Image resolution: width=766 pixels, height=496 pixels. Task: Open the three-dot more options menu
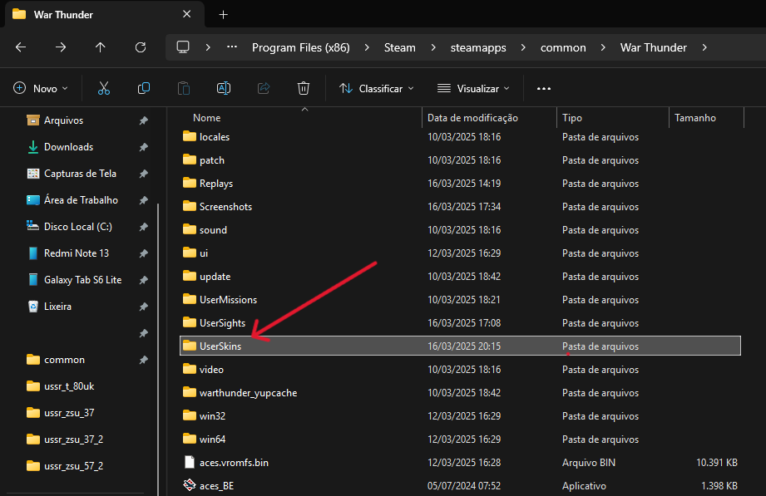point(544,88)
